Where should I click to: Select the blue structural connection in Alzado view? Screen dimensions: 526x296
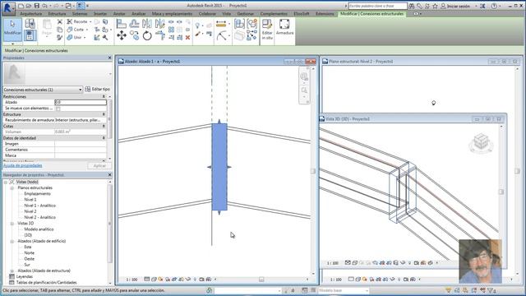(x=219, y=167)
